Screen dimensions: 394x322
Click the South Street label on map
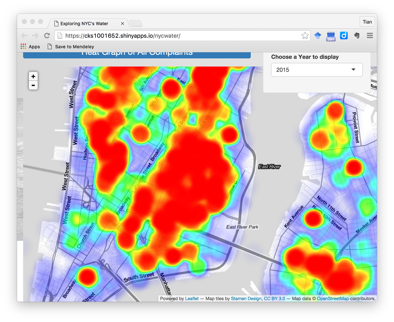click(139, 277)
